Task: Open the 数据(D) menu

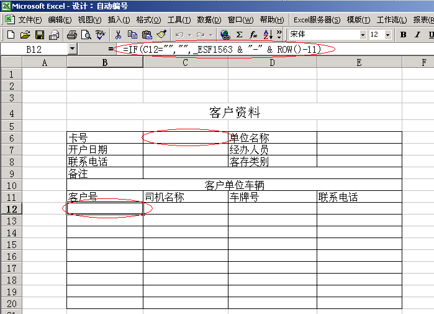Action: click(209, 20)
